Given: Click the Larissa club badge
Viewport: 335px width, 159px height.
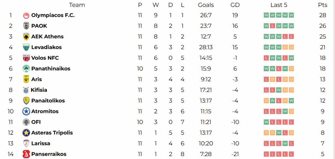Looking at the screenshot, I should click(26, 143).
